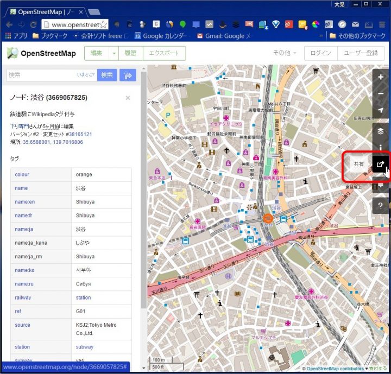Image resolution: width=391 pixels, height=374 pixels.
Task: Click the ログイン login button
Action: click(321, 53)
